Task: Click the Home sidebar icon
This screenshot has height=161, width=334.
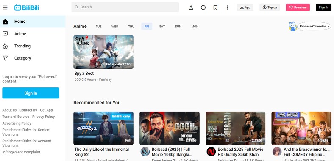Action: click(x=5, y=22)
